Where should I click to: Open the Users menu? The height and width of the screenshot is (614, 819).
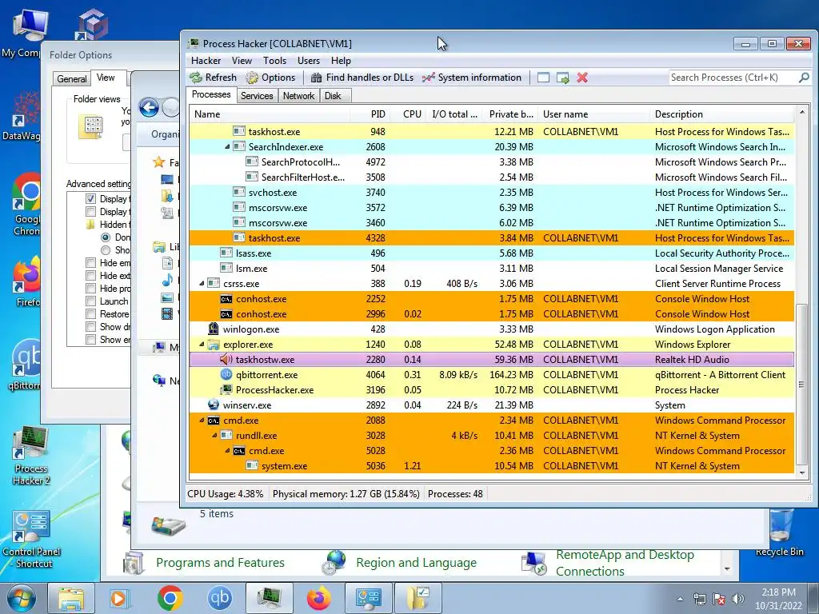coord(308,61)
